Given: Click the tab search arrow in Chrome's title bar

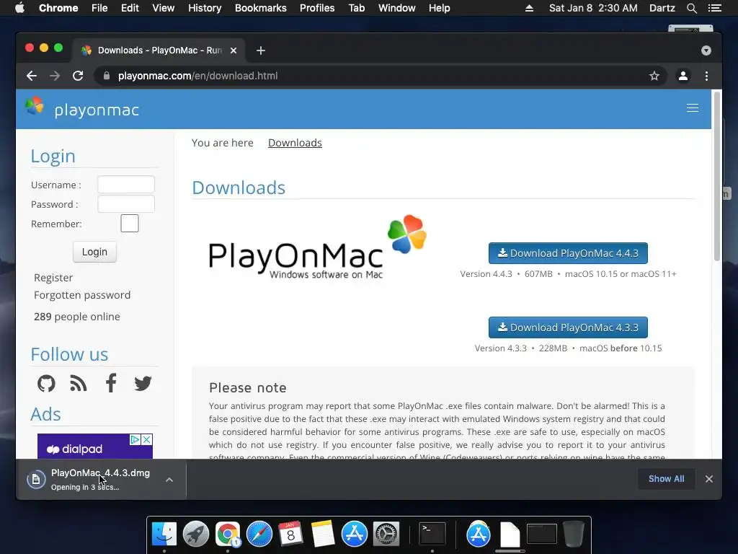Looking at the screenshot, I should (x=706, y=50).
